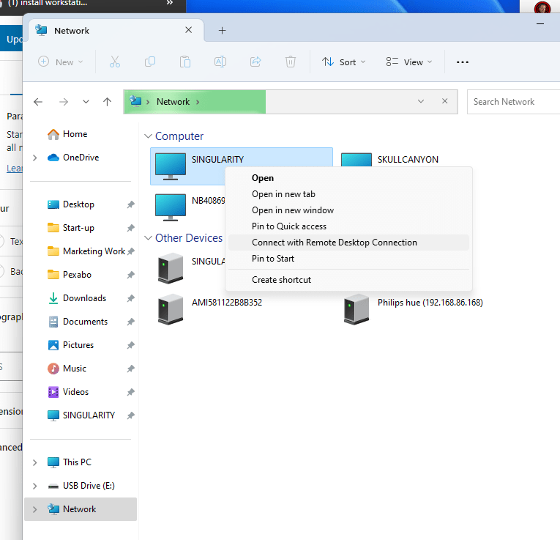Collapse the Computer group
560x540 pixels.
point(148,136)
